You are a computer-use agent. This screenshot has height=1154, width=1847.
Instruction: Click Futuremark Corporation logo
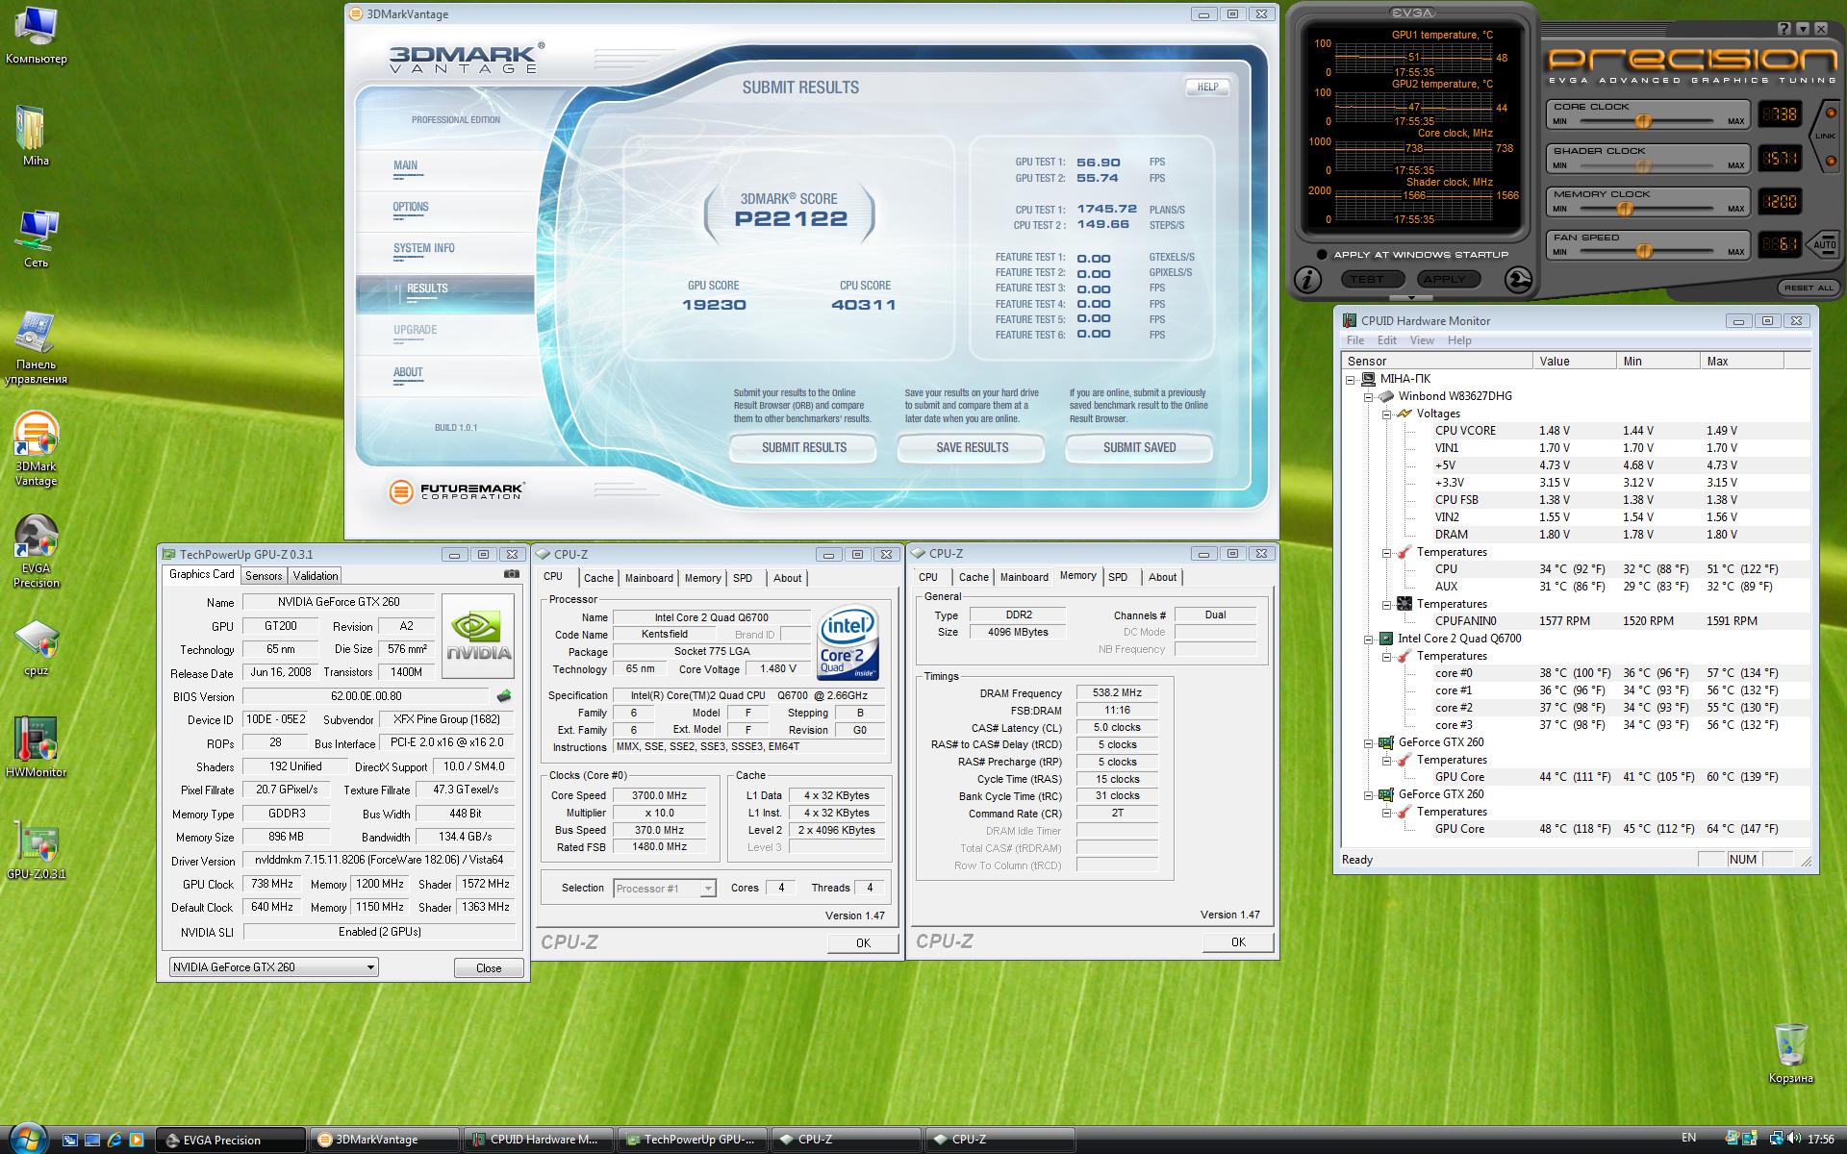tap(457, 492)
